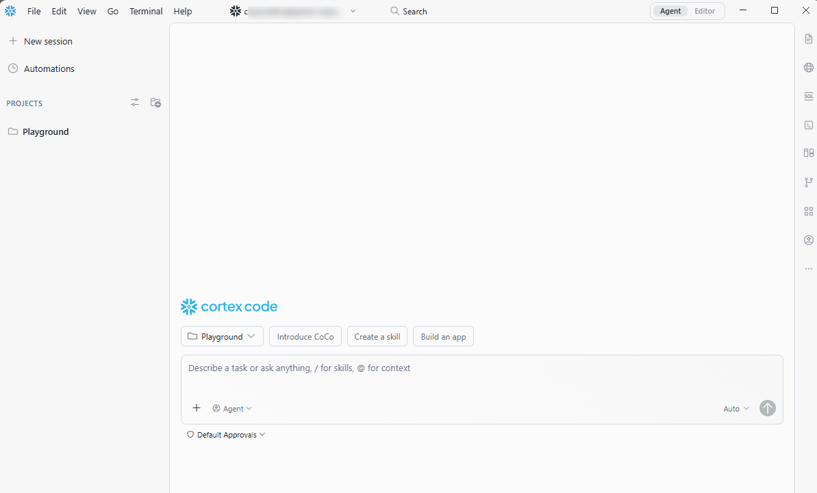Click the Automations clock icon
Image resolution: width=817 pixels, height=493 pixels.
[x=13, y=68]
